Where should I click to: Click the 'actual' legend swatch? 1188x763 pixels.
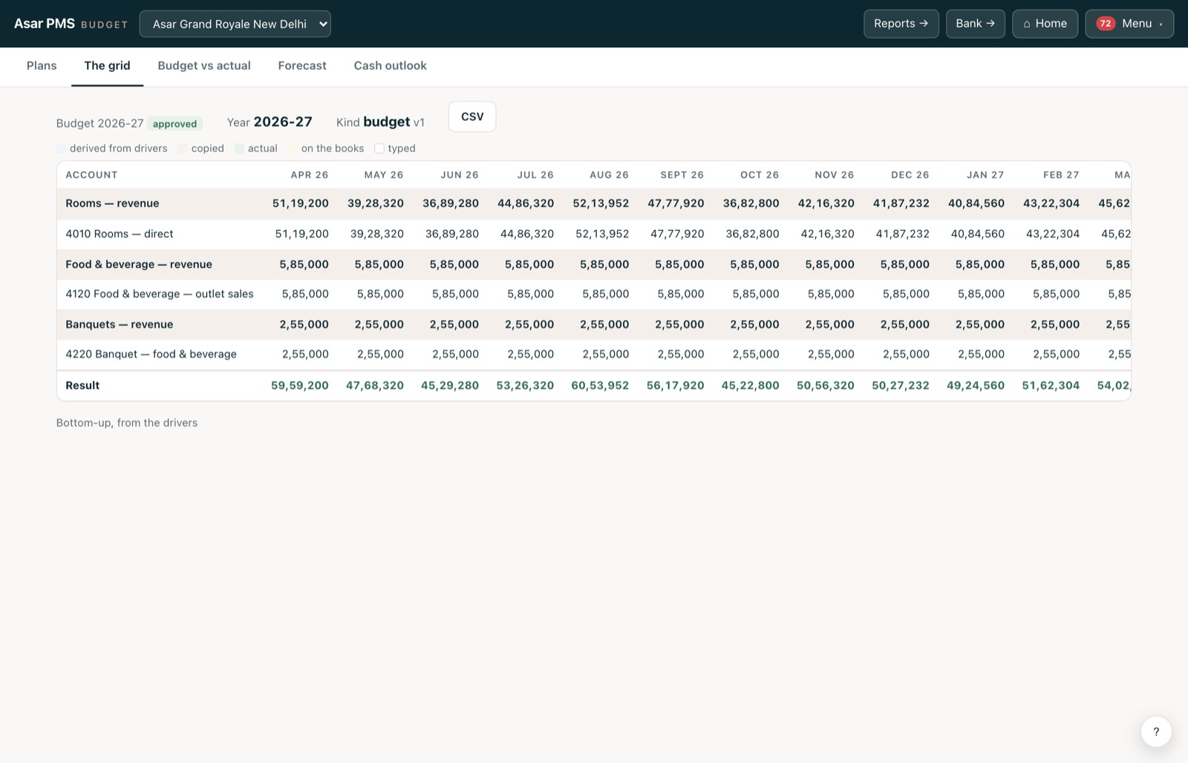[239, 148]
